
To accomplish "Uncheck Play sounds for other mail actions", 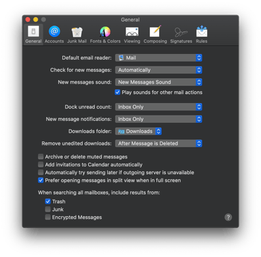I will 118,92.
